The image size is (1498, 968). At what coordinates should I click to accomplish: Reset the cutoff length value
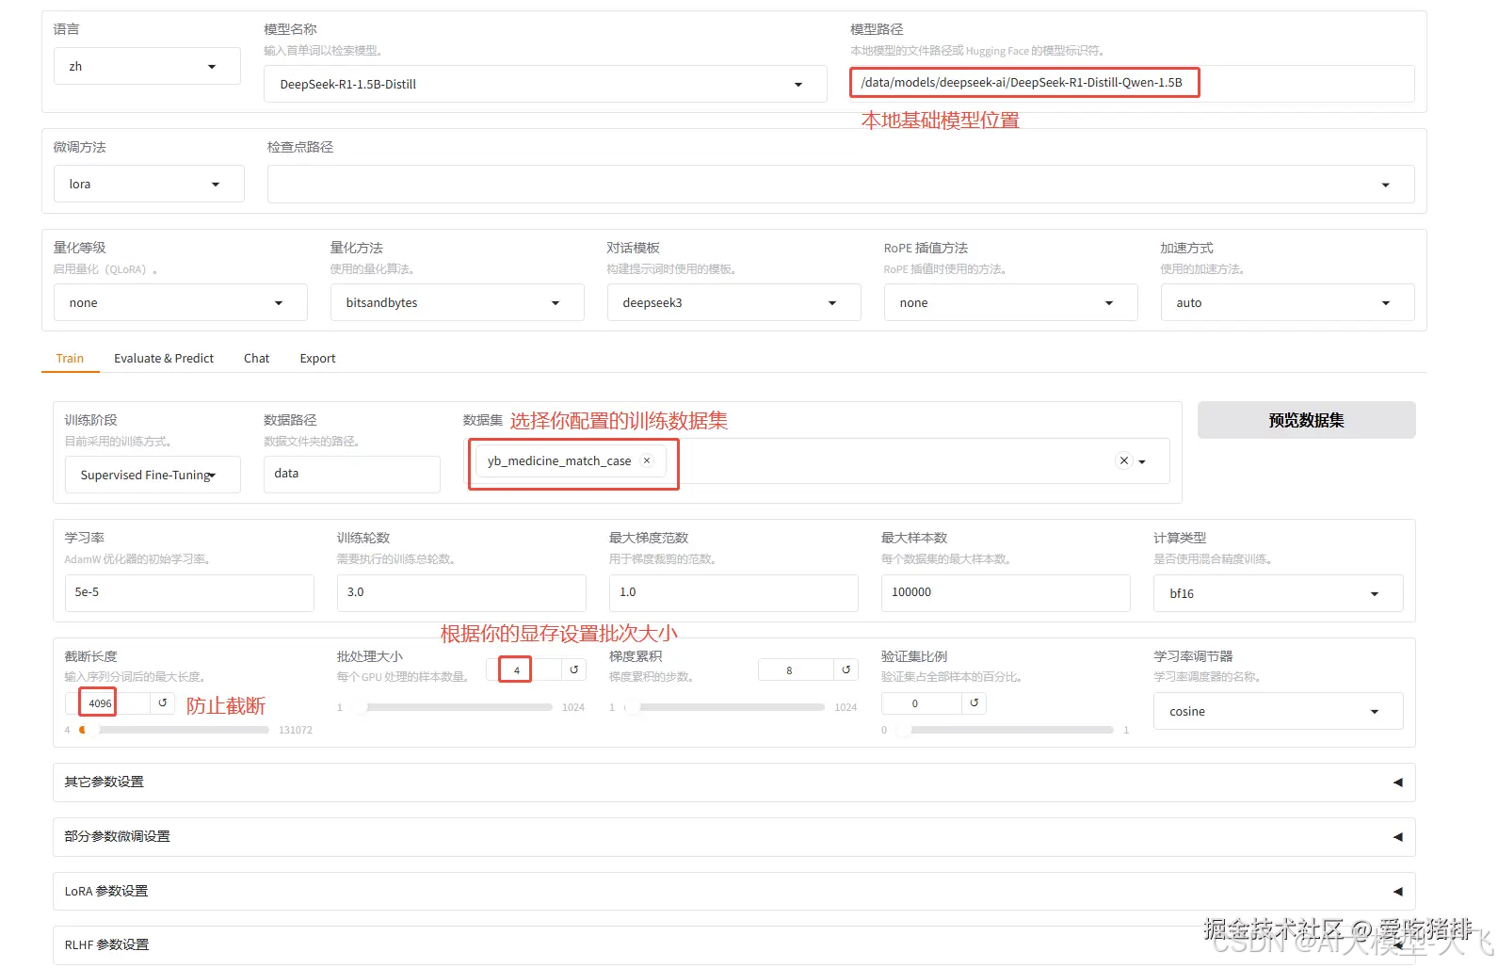point(163,702)
